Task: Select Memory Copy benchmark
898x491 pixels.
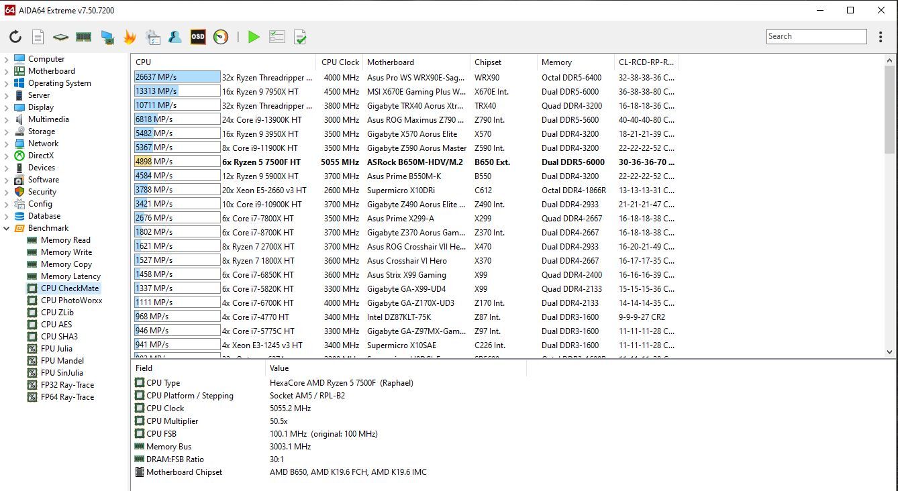Action: point(66,264)
